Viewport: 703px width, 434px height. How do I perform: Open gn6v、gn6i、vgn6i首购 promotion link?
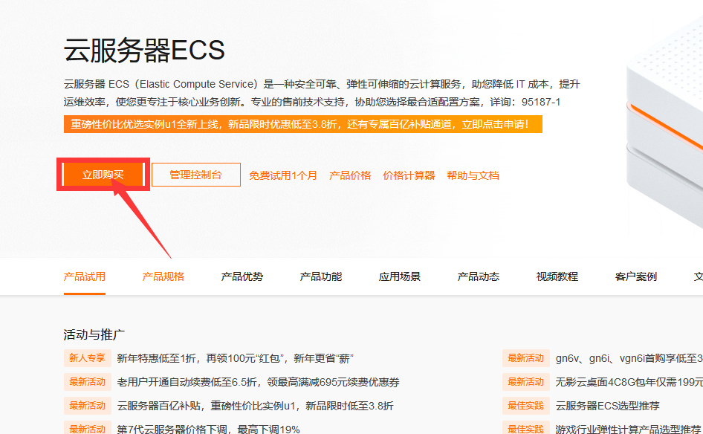[x=629, y=358]
